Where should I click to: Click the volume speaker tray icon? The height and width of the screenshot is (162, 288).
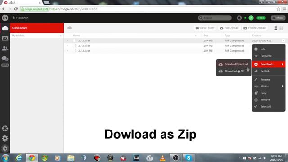pos(265,158)
